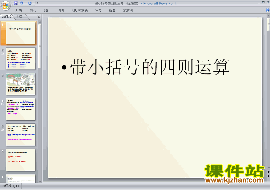Viewport: 270px width, 190px height.
Task: Open the 加载项 ribbon tab
Action: click(128, 10)
